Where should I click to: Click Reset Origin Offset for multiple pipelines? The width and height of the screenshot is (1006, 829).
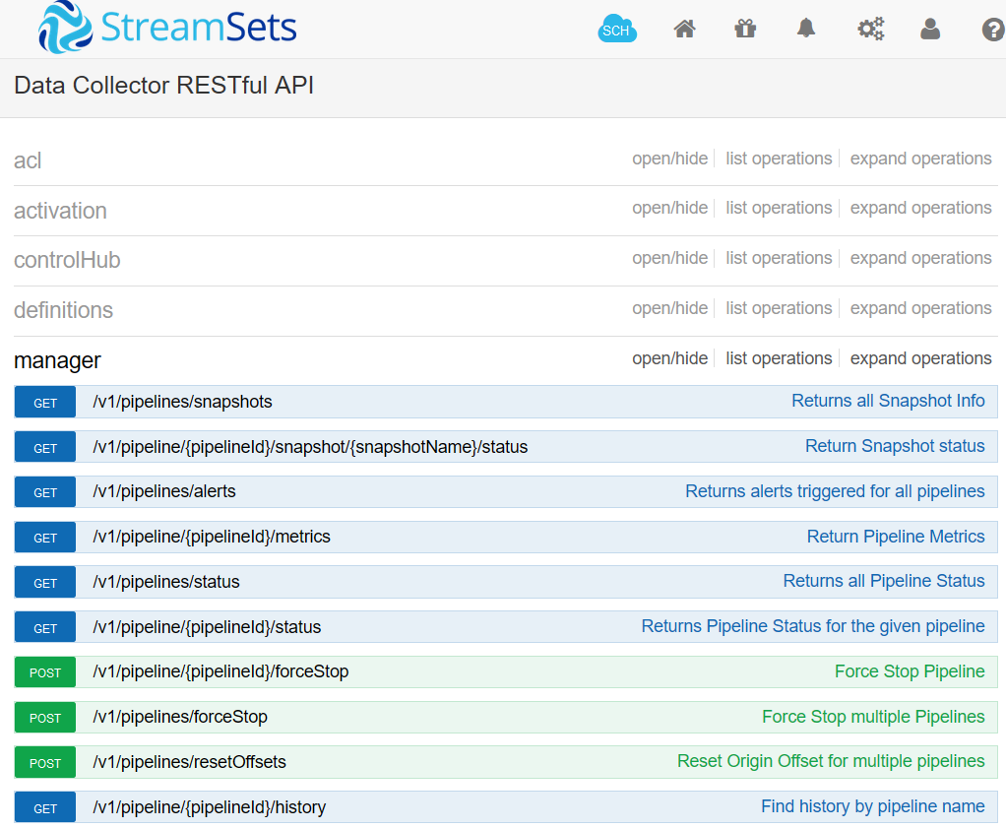pos(831,761)
